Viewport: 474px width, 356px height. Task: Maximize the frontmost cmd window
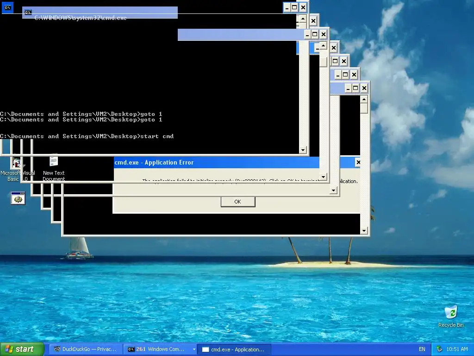(x=294, y=7)
